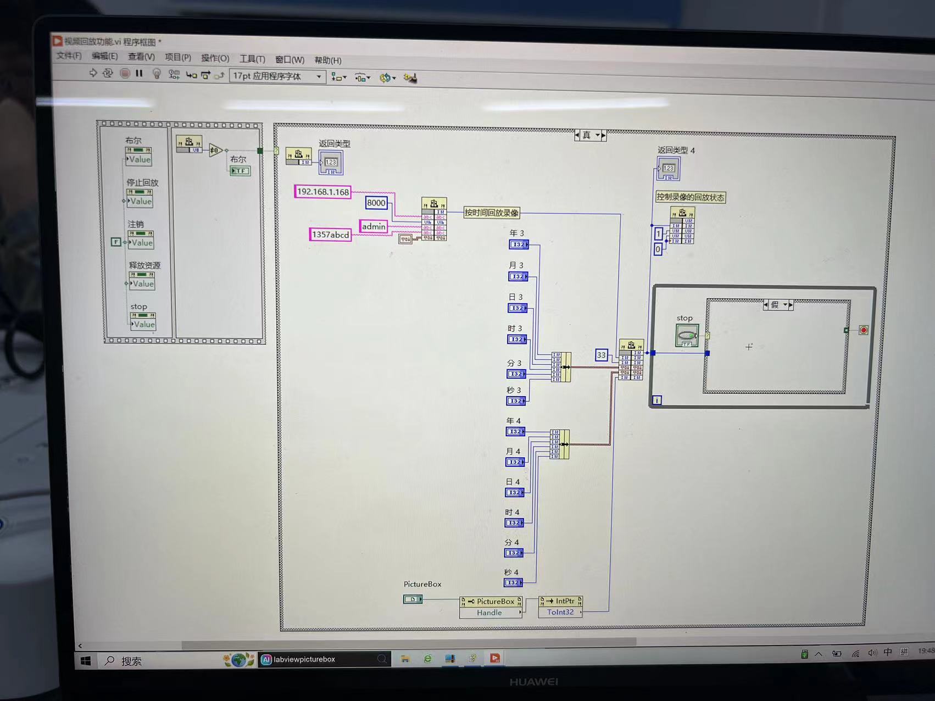The width and height of the screenshot is (935, 701).
Task: Select the 月 3 I32 control terminal
Action: [517, 276]
